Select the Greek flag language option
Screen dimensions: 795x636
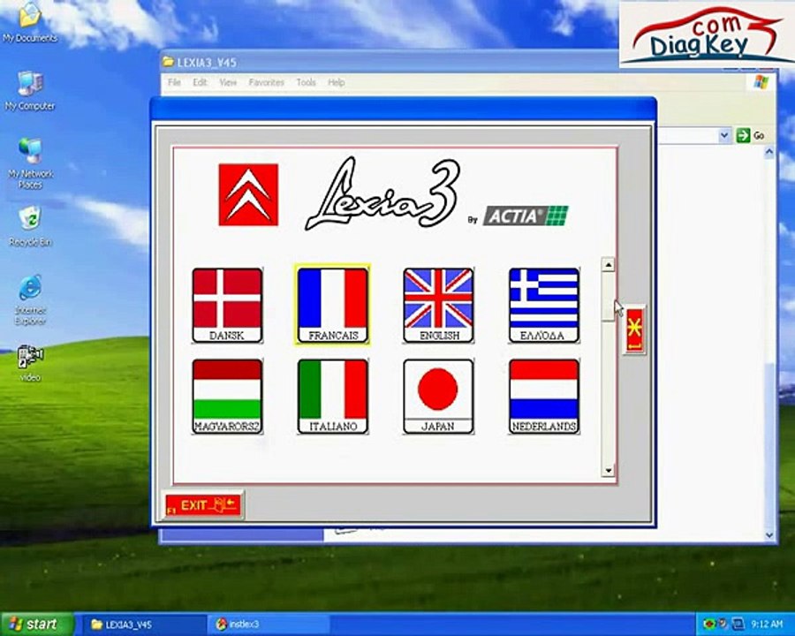544,306
